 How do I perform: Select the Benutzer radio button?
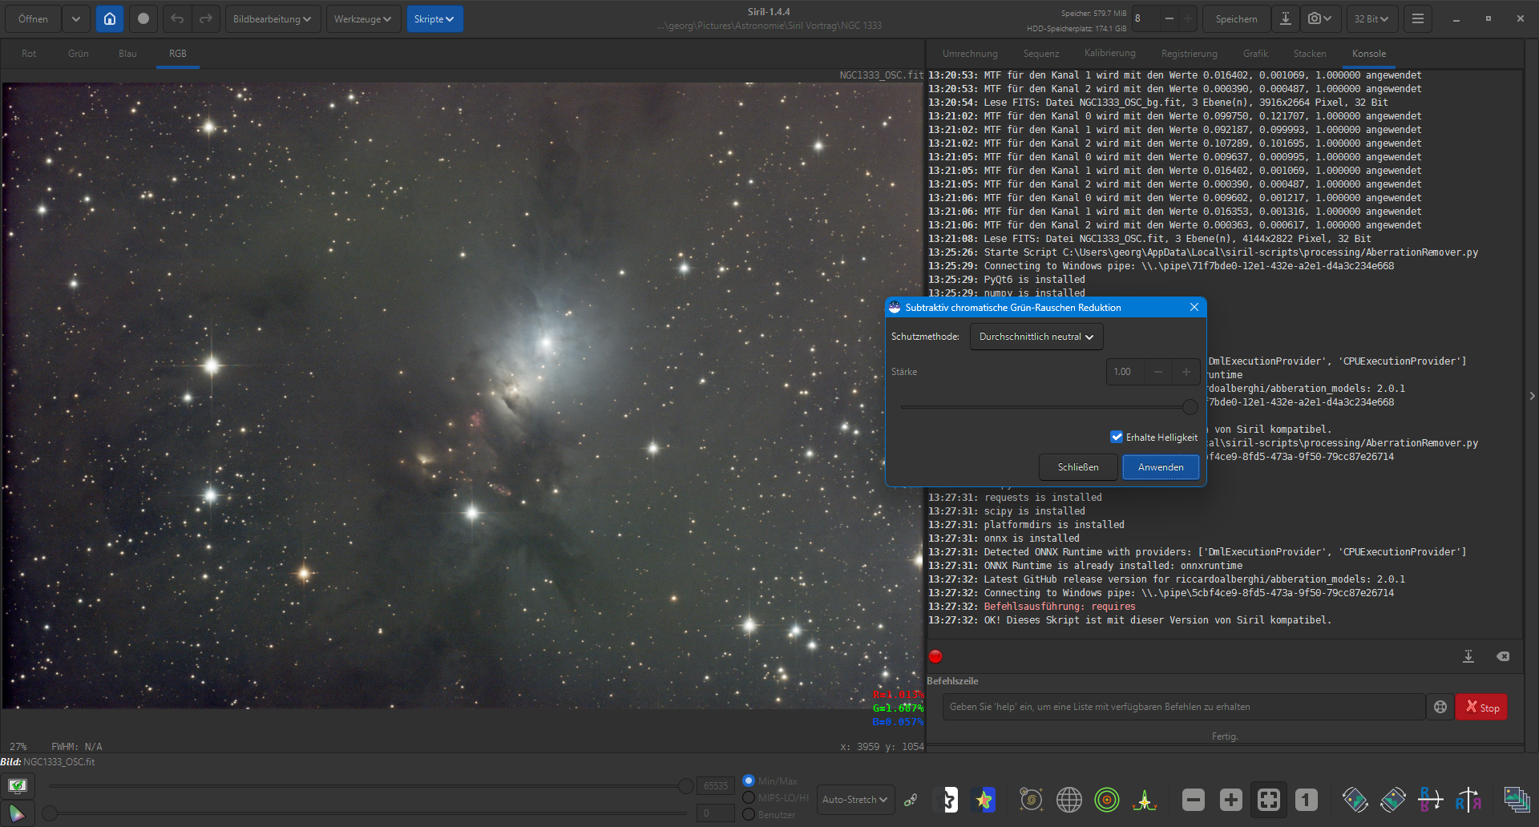click(749, 814)
